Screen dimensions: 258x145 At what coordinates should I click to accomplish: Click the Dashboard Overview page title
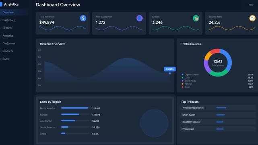[x=58, y=4]
